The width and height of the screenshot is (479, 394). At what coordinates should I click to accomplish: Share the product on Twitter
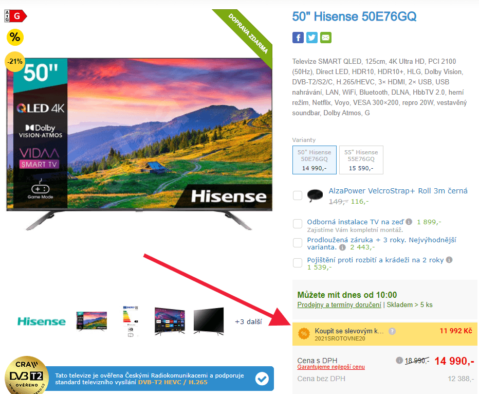tap(311, 38)
